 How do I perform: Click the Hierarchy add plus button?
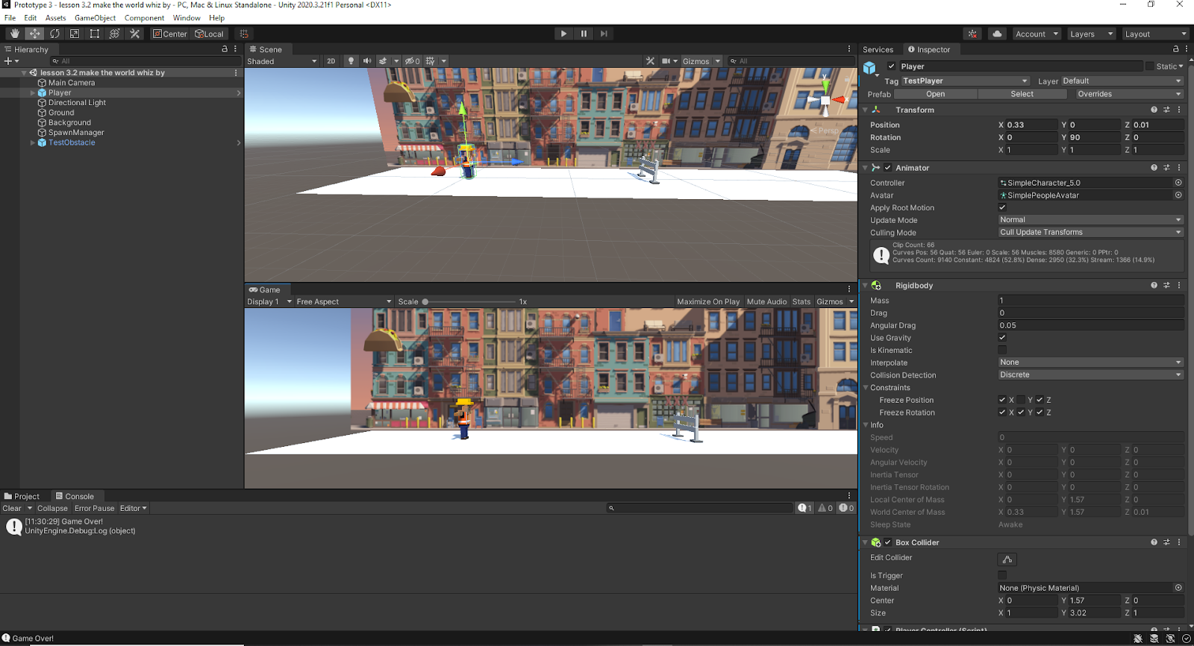[8, 61]
